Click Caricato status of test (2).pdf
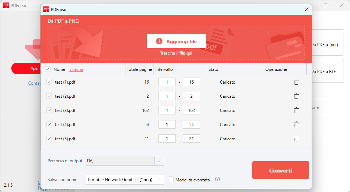The width and height of the screenshot is (350, 192). tap(227, 96)
